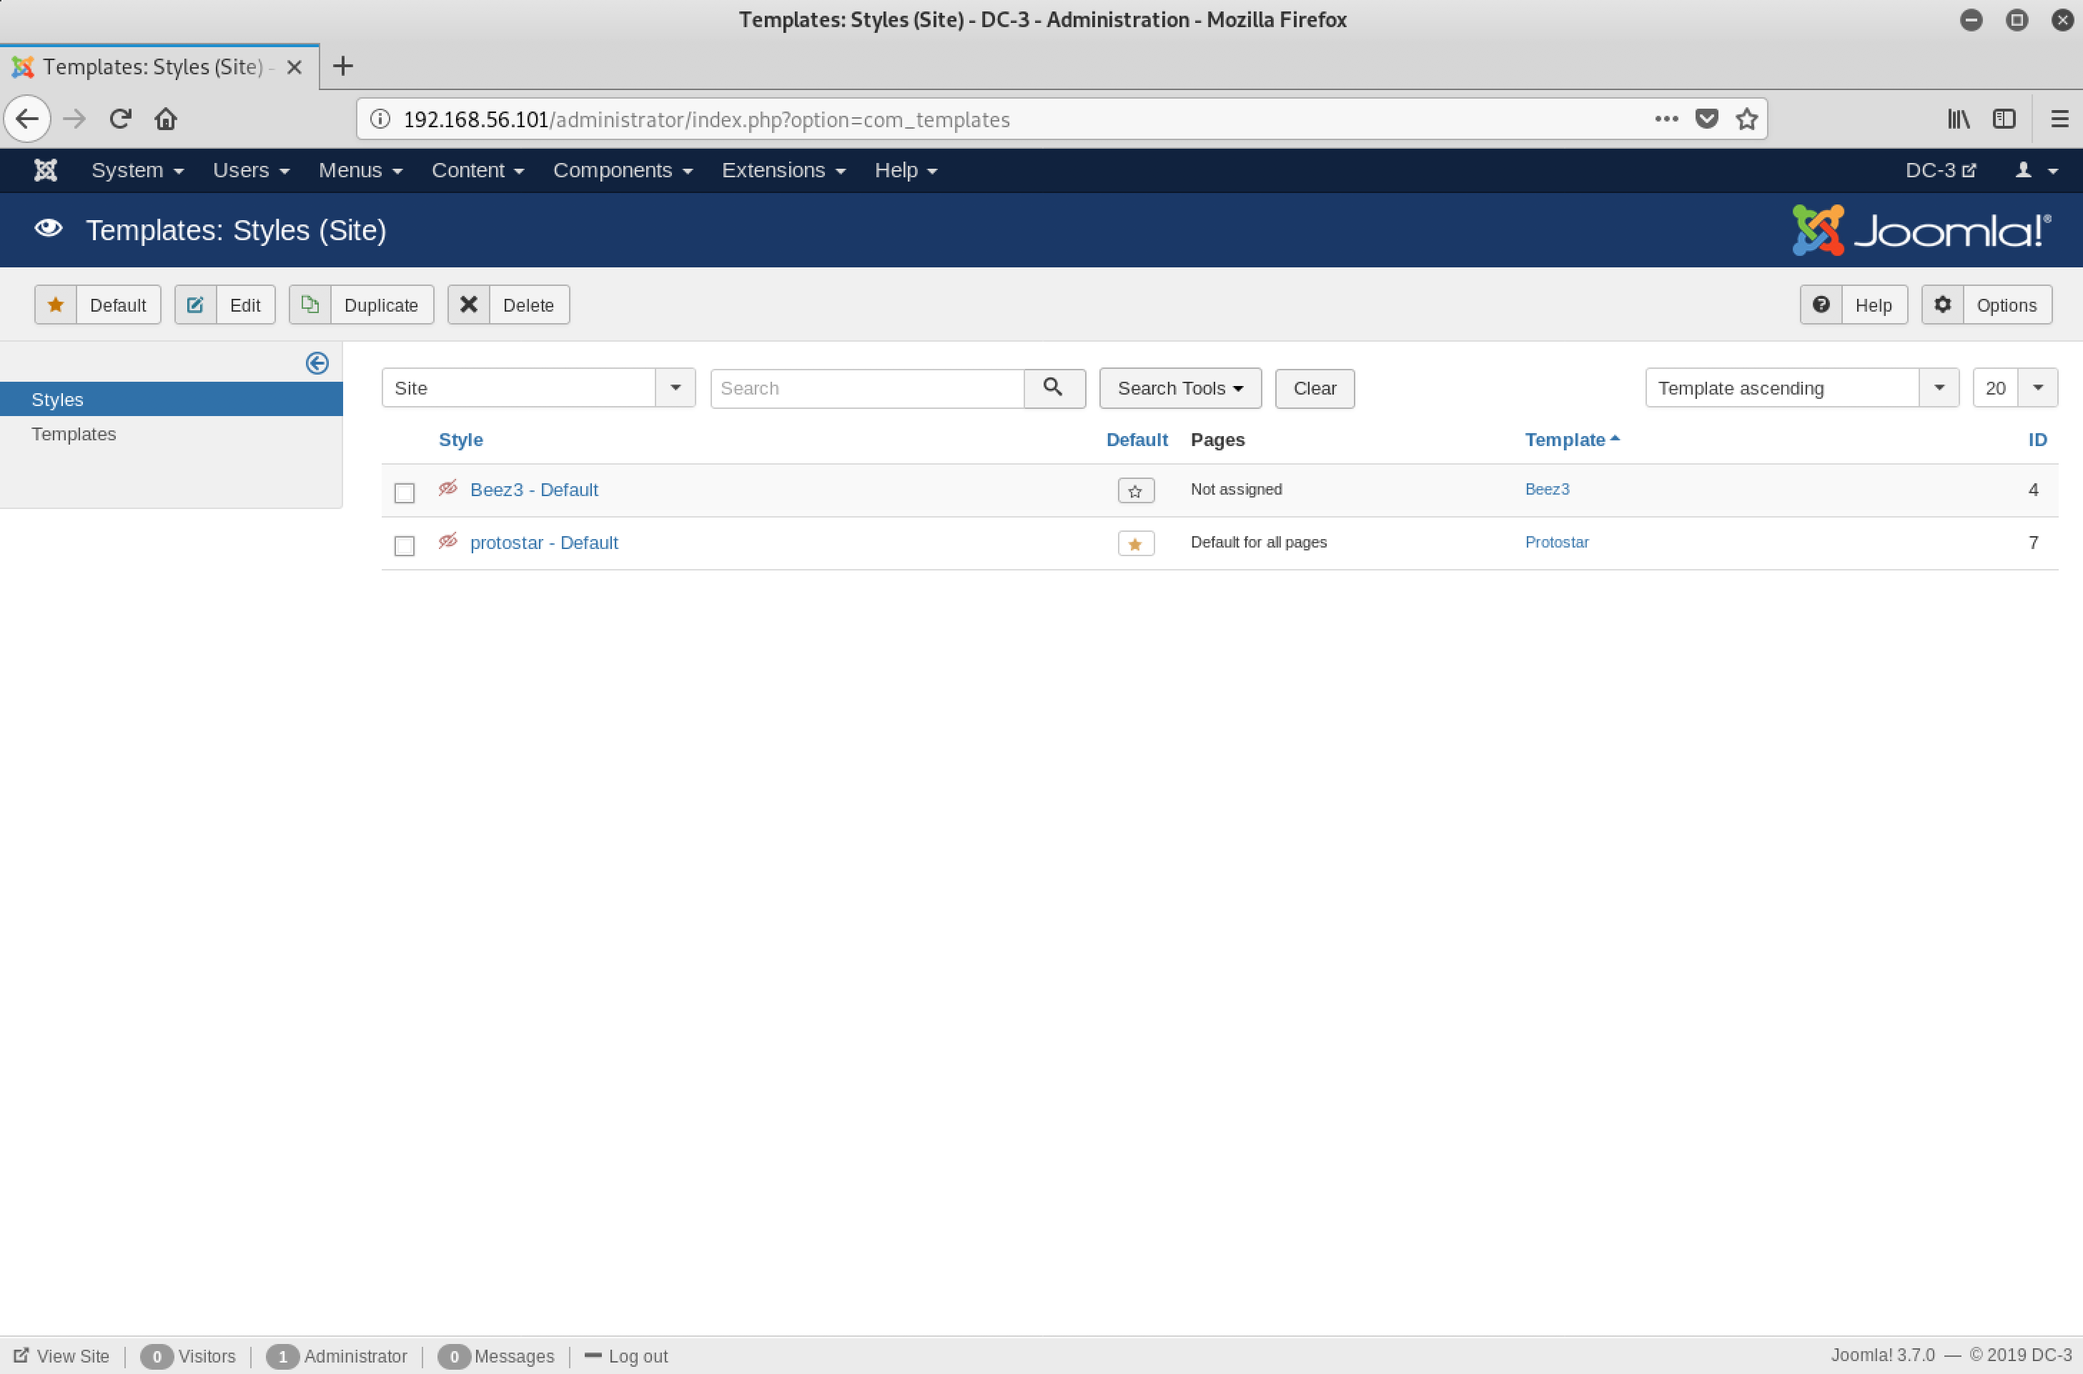The image size is (2083, 1374).
Task: Bookmark this page with the star
Action: click(x=1746, y=118)
